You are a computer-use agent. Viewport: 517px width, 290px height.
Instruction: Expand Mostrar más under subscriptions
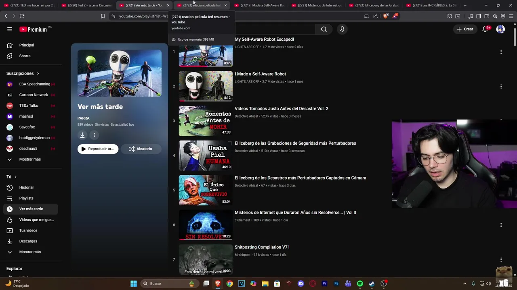pyautogui.click(x=31, y=159)
